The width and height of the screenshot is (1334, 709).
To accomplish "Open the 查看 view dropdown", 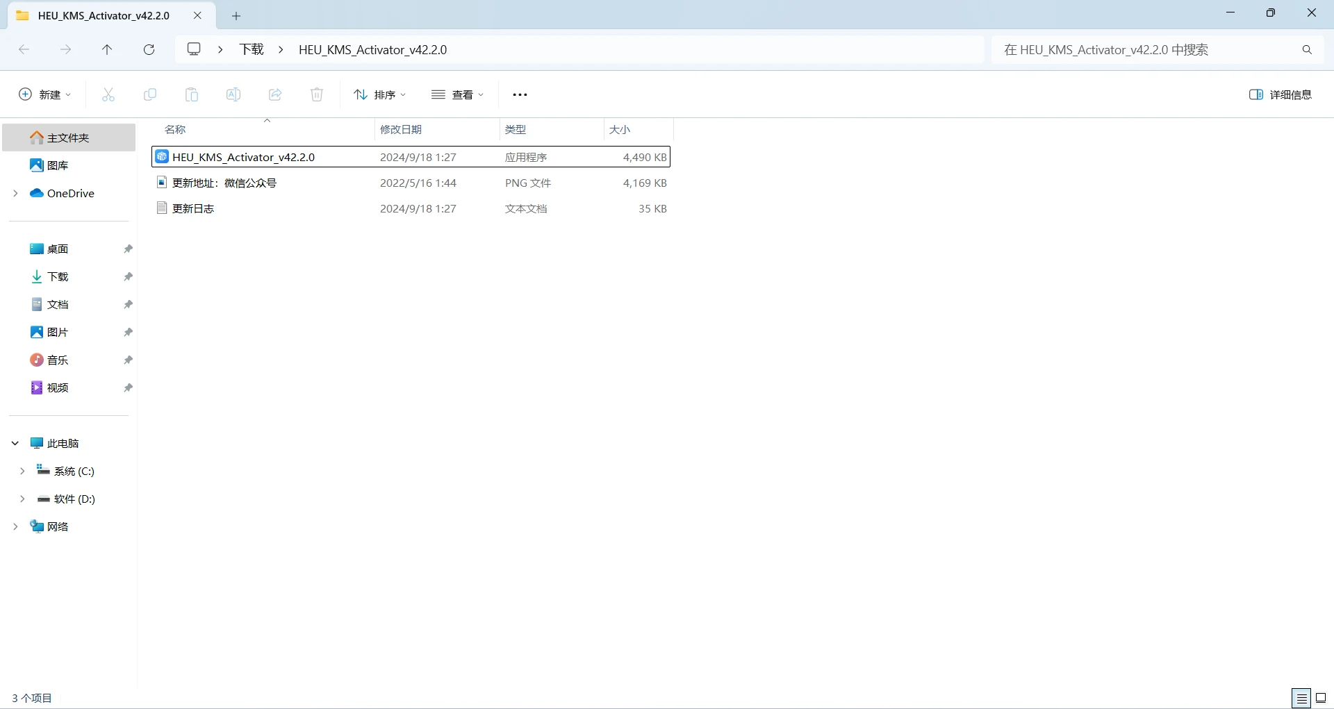I will (x=457, y=94).
